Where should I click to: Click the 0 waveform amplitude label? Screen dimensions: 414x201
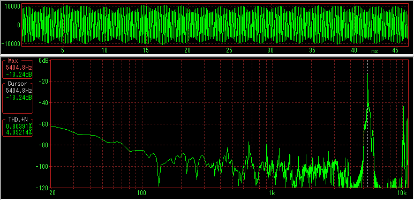(19, 25)
